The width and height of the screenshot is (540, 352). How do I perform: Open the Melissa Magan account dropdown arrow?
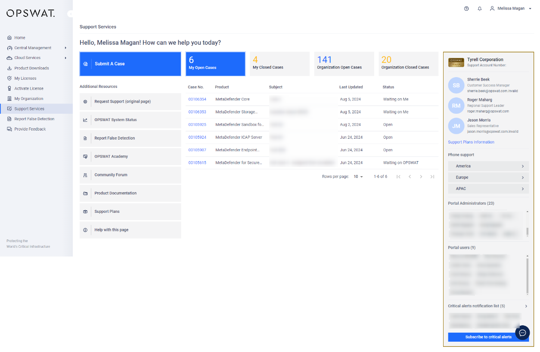pos(530,9)
